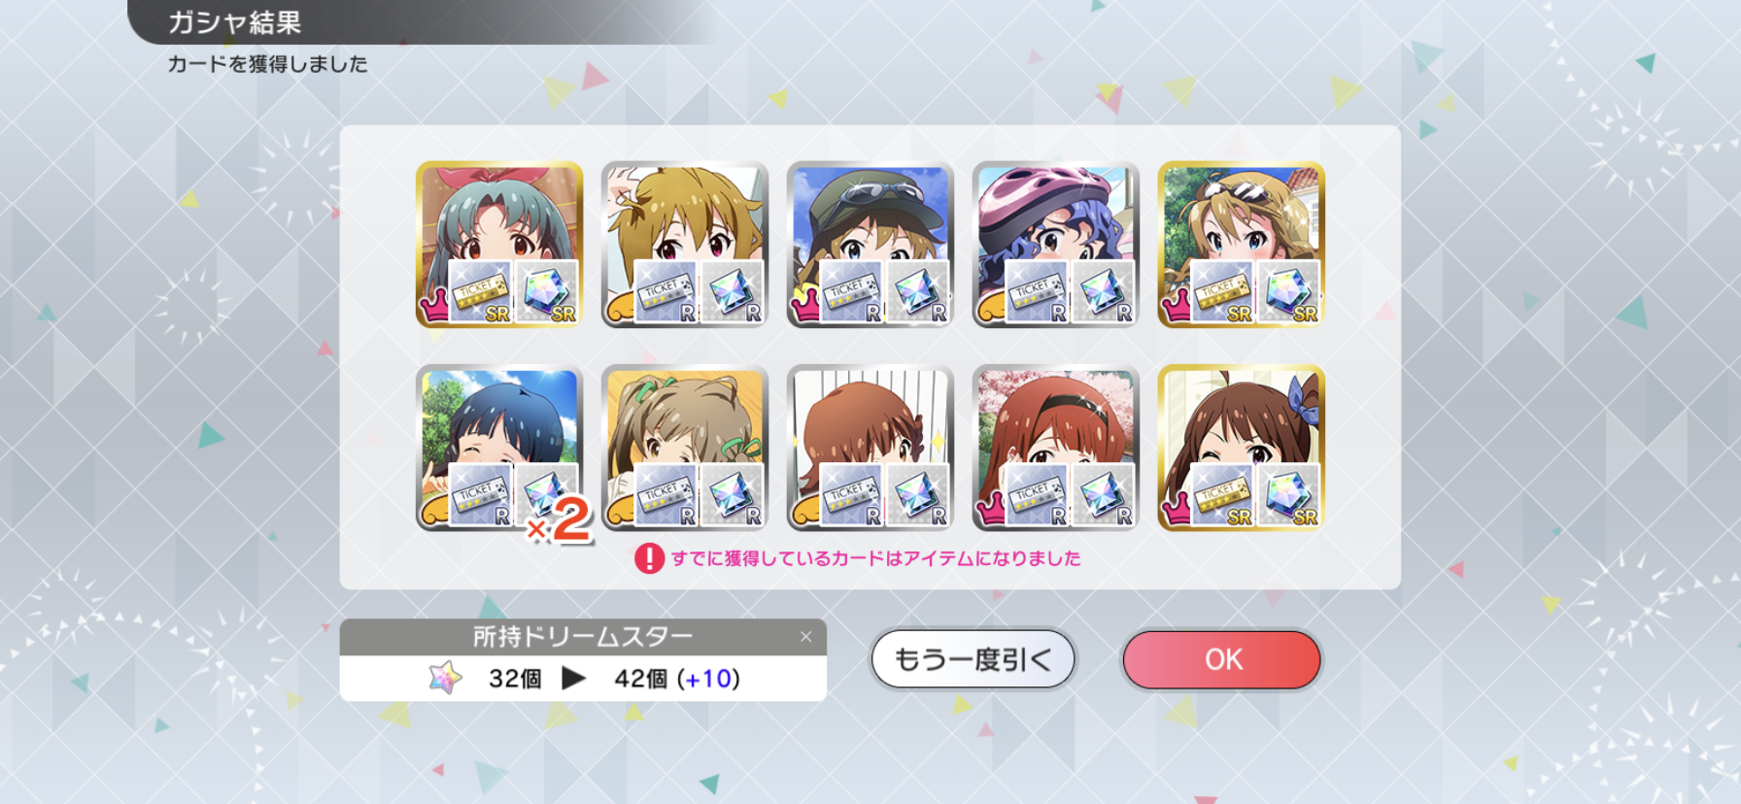Open the green cap with goggles card
Image resolution: width=1741 pixels, height=804 pixels.
click(x=870, y=245)
